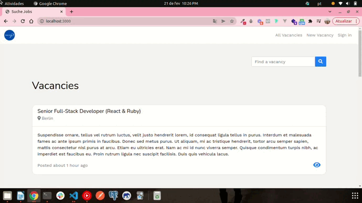
Task: Open the Chrome profile avatar
Action: click(327, 21)
